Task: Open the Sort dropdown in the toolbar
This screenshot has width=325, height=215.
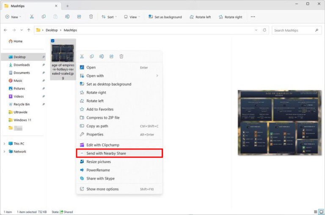Action: [110, 17]
